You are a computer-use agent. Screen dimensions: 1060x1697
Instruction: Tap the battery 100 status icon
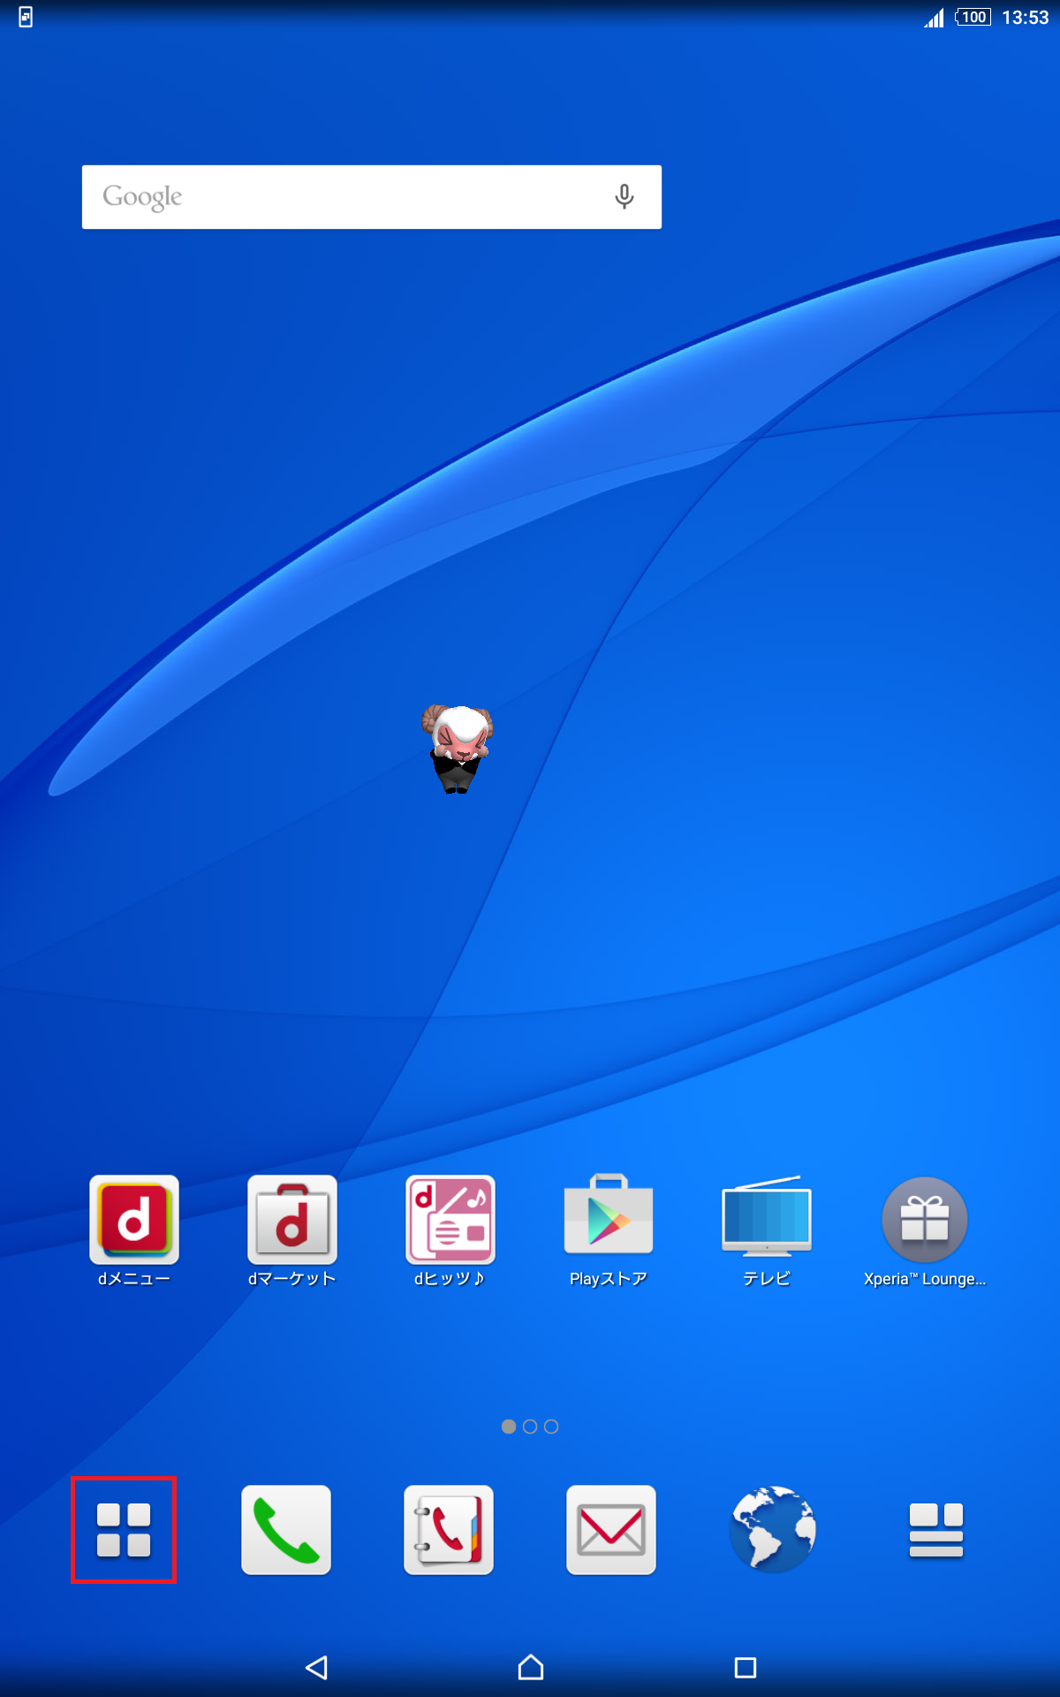[973, 17]
